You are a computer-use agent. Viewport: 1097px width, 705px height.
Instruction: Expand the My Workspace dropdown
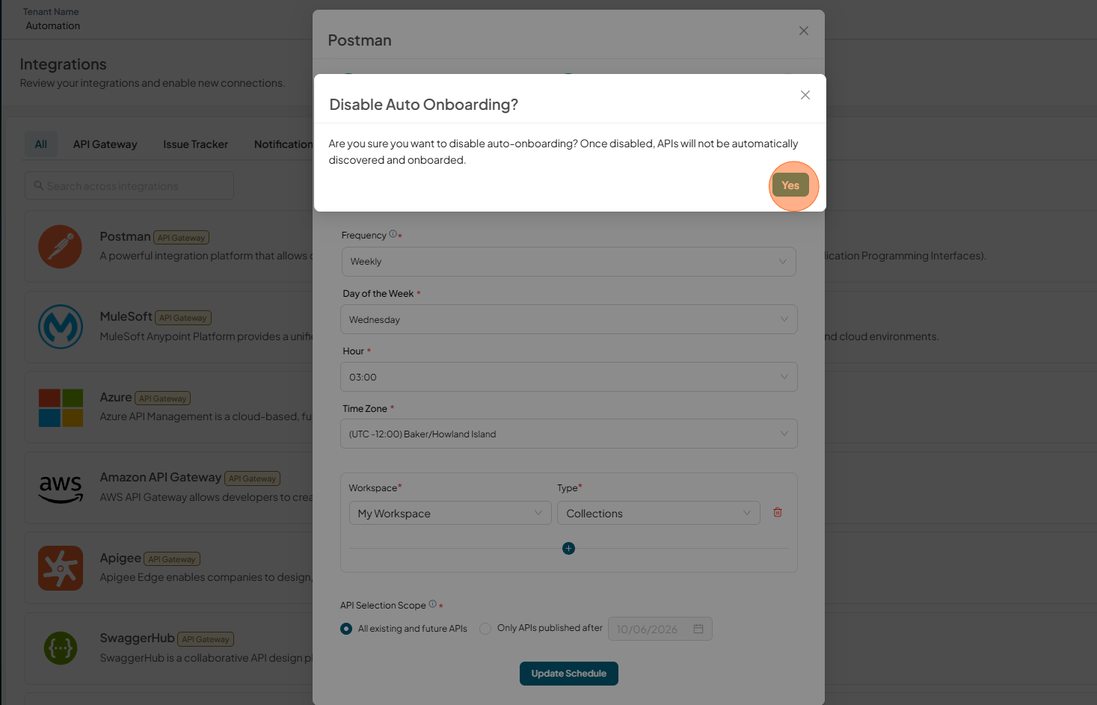450,513
